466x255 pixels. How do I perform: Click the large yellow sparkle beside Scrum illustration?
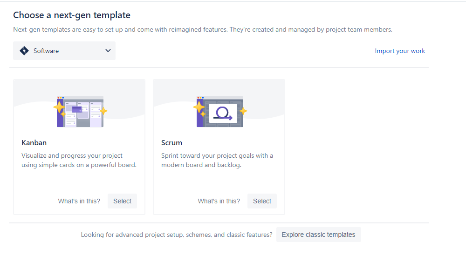(199, 107)
